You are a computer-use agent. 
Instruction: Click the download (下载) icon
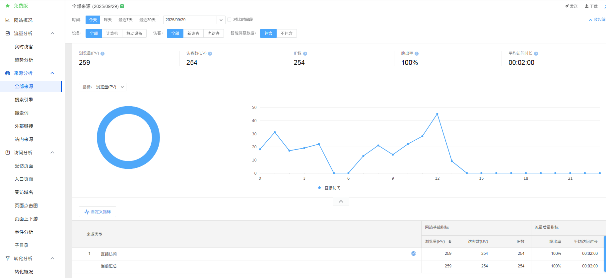coord(586,6)
